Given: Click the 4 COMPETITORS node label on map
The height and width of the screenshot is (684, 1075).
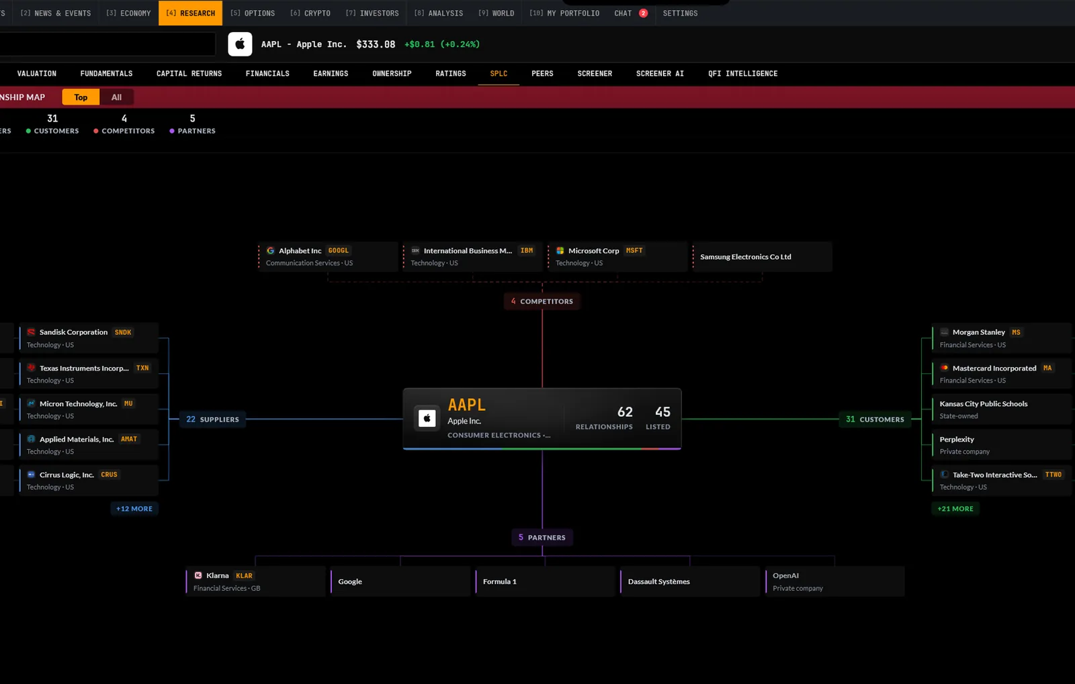Looking at the screenshot, I should point(542,301).
